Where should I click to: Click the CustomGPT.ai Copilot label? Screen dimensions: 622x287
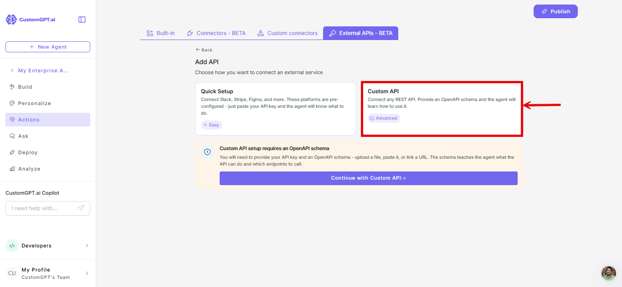pyautogui.click(x=32, y=193)
